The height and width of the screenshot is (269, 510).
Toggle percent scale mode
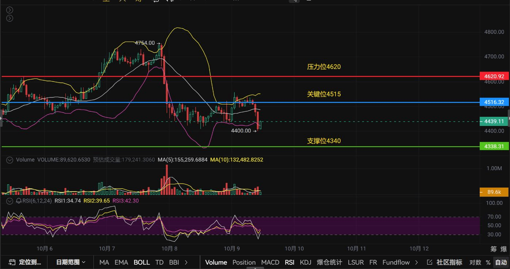[488, 262]
